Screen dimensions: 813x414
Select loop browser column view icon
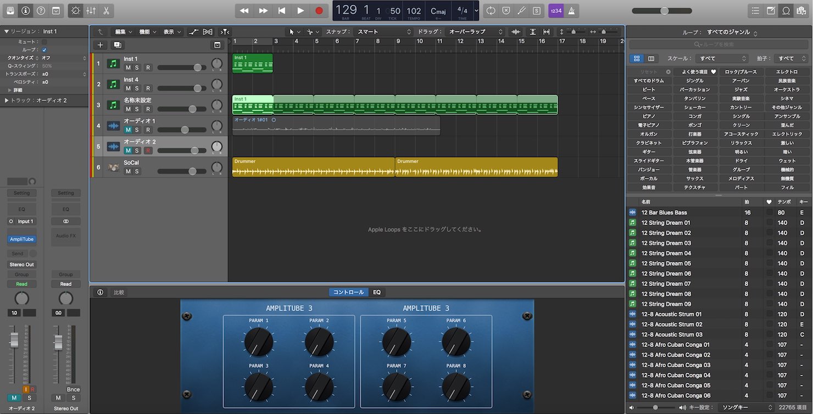point(651,58)
